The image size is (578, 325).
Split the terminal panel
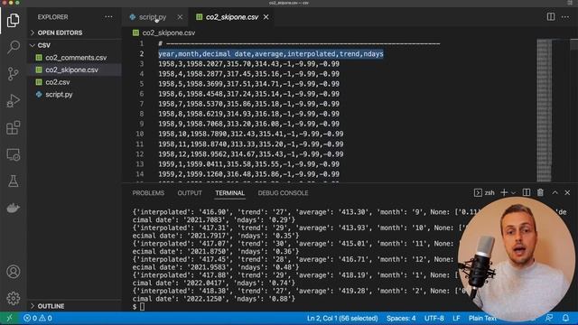tap(527, 192)
